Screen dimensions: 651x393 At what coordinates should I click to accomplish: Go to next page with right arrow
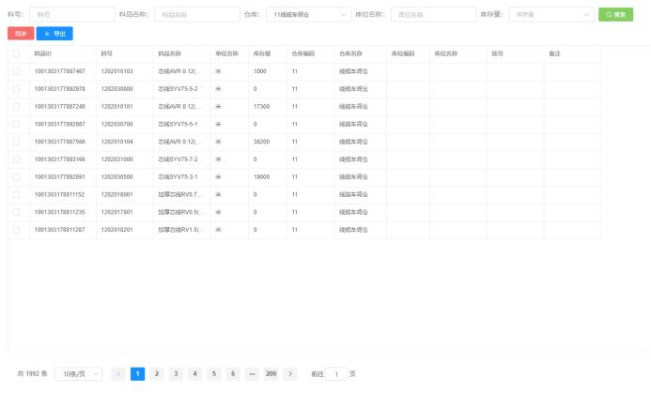(x=291, y=373)
